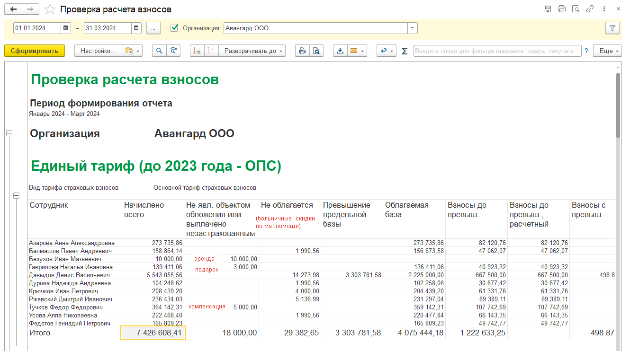The height and width of the screenshot is (351, 630).
Task: Collapse the inner table group minus box
Action: coord(17,195)
